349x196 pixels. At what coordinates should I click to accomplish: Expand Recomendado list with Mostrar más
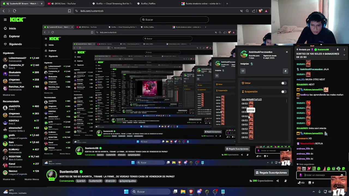point(9,179)
